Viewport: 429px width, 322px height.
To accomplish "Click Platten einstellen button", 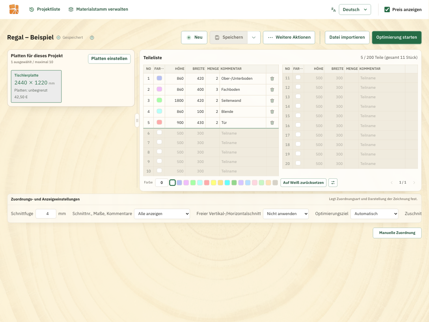I will pyautogui.click(x=109, y=58).
